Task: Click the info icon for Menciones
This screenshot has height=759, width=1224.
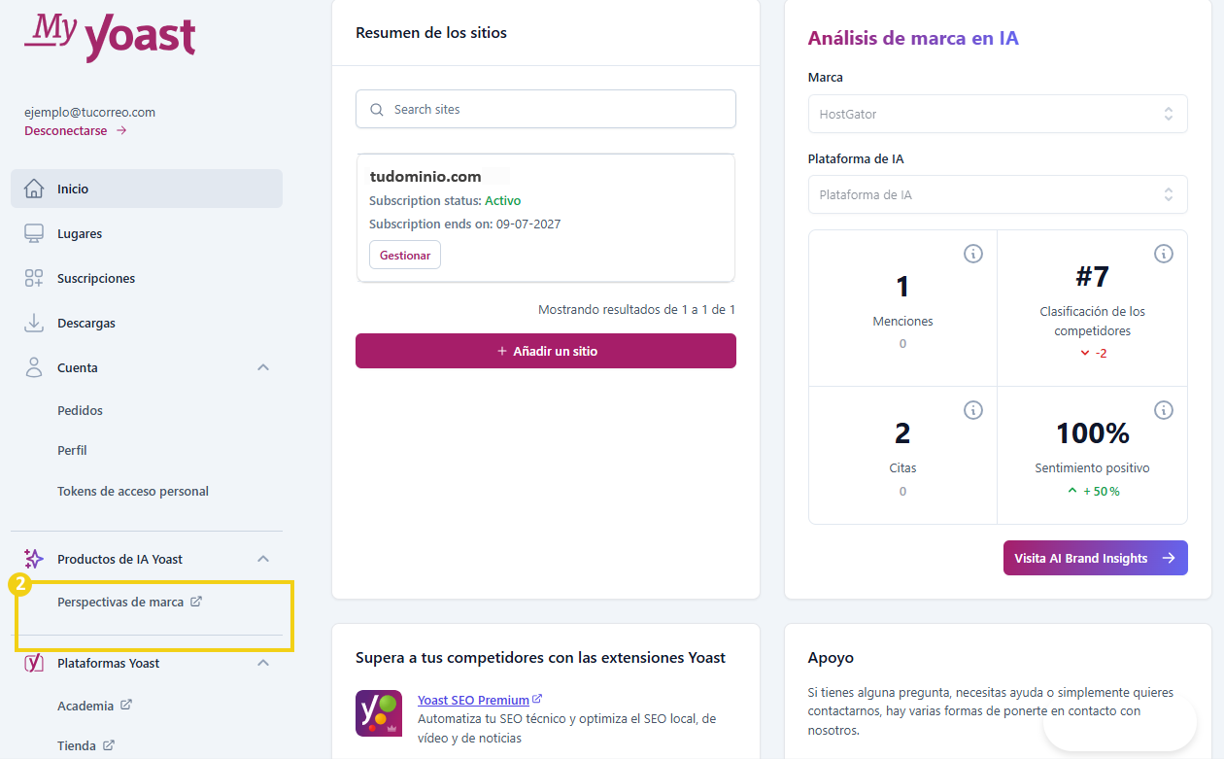Action: point(972,254)
